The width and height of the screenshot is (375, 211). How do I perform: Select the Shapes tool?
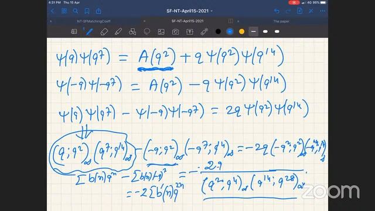[x=132, y=32]
